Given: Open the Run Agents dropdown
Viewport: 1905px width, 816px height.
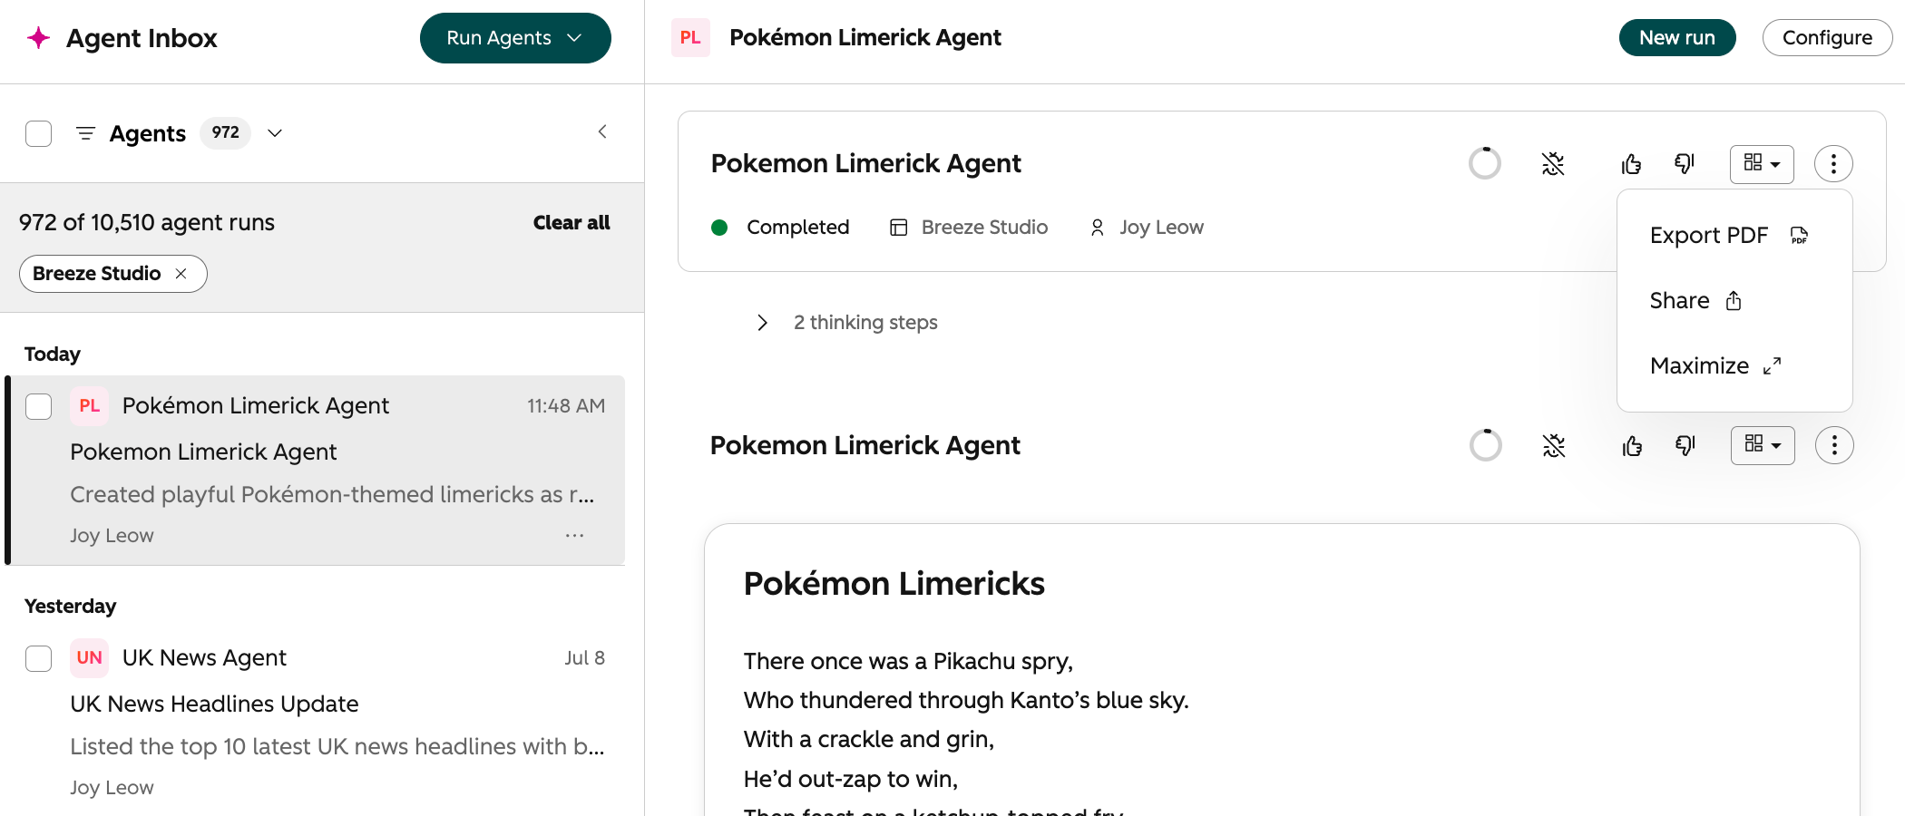Looking at the screenshot, I should click(515, 38).
